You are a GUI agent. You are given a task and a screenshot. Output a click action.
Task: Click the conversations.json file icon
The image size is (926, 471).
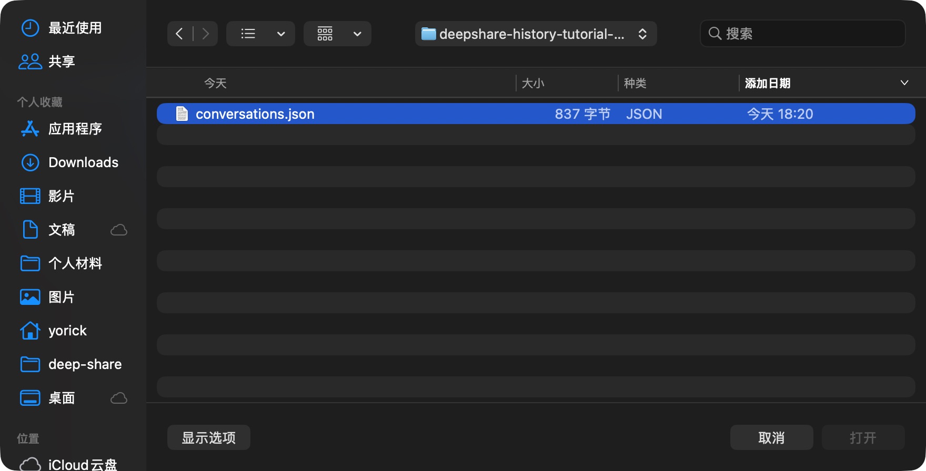(x=182, y=114)
